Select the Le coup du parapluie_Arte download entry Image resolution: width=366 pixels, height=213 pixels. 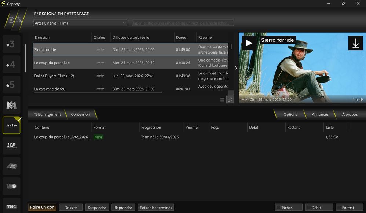coord(62,137)
